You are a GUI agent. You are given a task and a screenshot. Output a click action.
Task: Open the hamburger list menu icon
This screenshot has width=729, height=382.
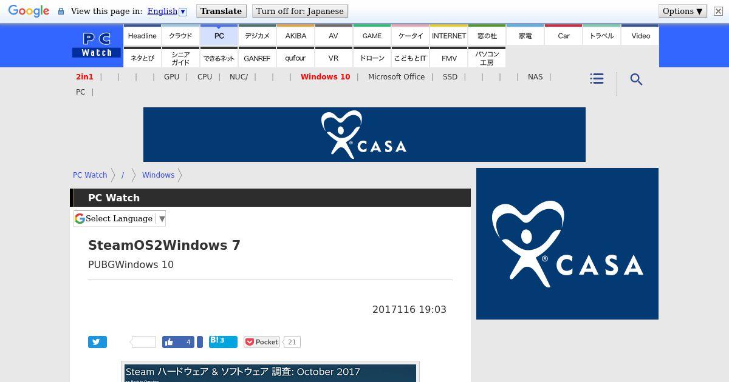click(597, 79)
